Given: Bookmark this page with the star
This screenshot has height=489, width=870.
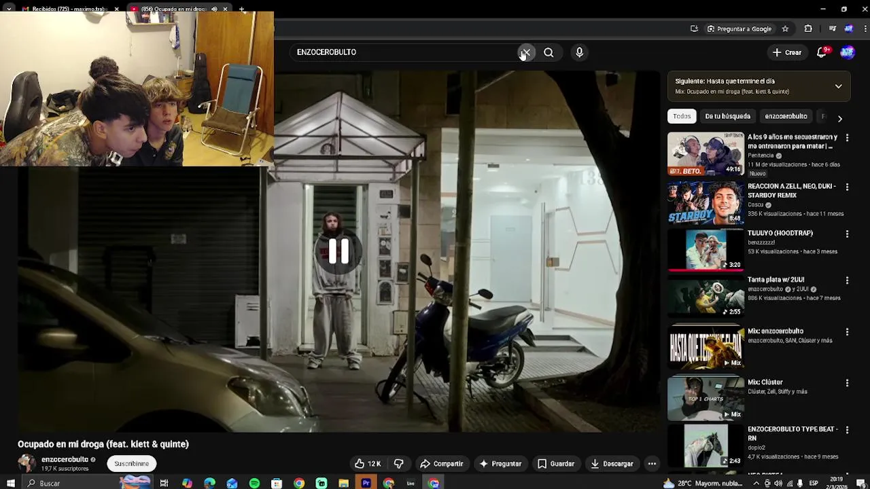Looking at the screenshot, I should pyautogui.click(x=785, y=29).
